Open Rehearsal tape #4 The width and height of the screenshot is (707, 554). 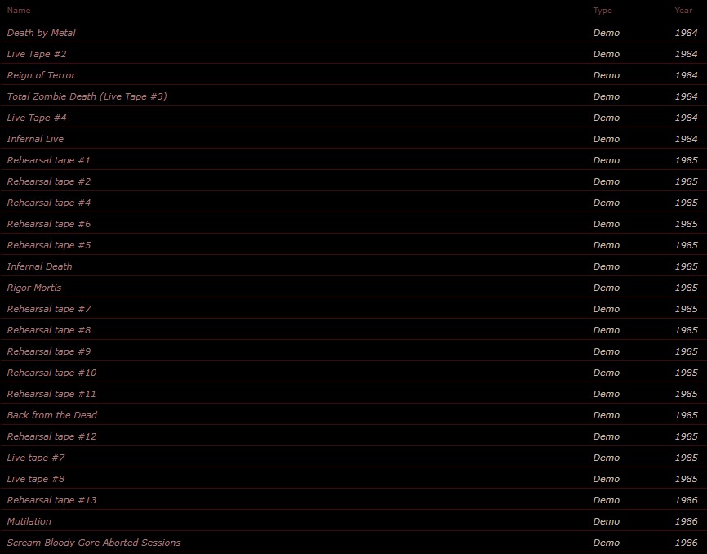click(x=49, y=203)
